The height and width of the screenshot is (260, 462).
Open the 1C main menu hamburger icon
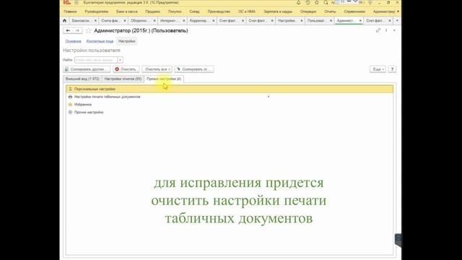77,3
